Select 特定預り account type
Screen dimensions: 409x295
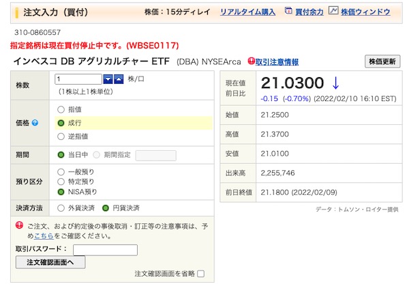pos(61,182)
